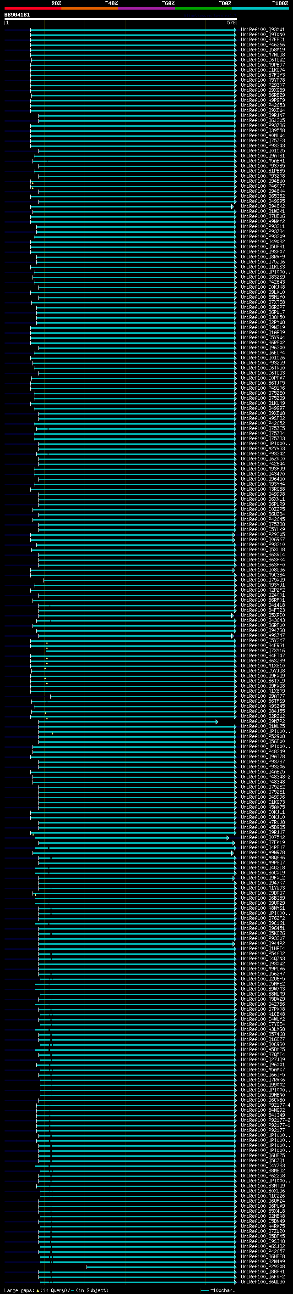Click the =100char. scale bar legend
This screenshot has width=293, height=1294.
(217, 1290)
